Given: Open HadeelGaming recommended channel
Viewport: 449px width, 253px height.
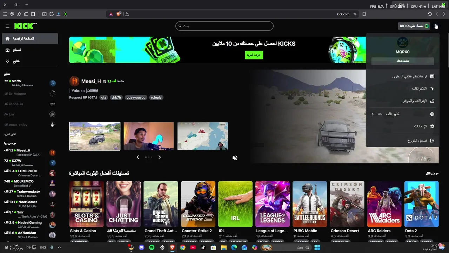Looking at the screenshot, I should [30, 225].
